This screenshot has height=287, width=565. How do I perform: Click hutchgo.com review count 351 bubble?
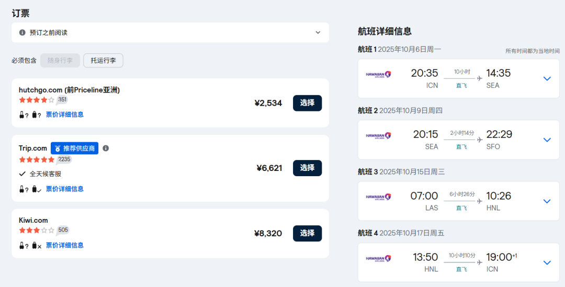pyautogui.click(x=62, y=100)
